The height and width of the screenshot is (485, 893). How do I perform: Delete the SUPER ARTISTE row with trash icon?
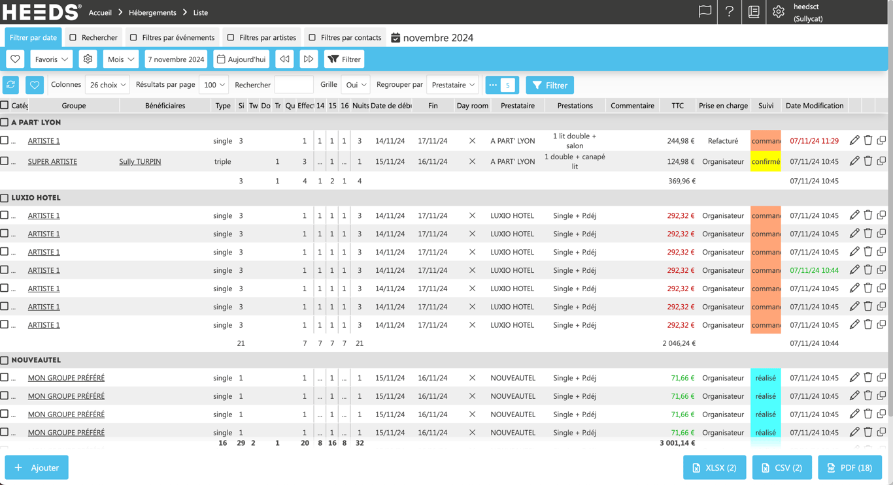[868, 161]
